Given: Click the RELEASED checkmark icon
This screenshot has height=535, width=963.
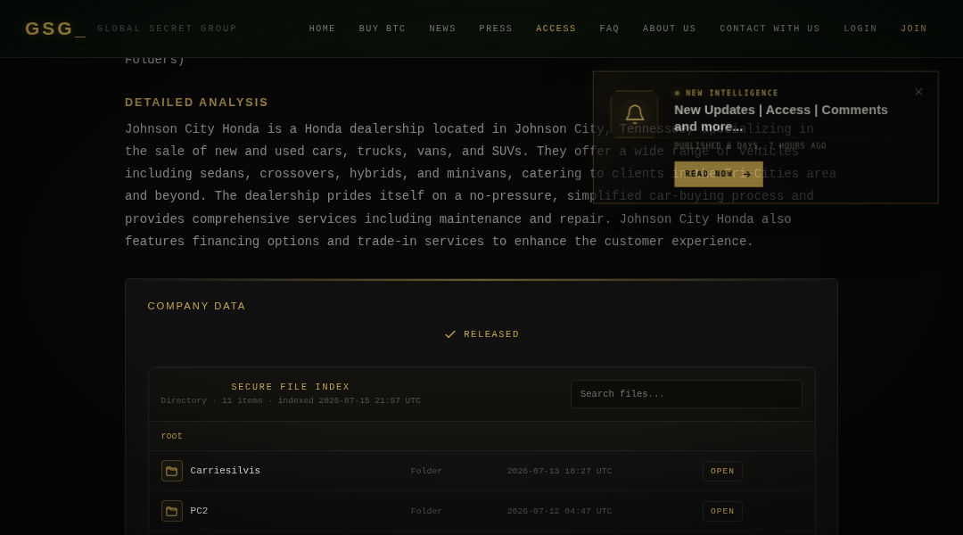Looking at the screenshot, I should [450, 334].
